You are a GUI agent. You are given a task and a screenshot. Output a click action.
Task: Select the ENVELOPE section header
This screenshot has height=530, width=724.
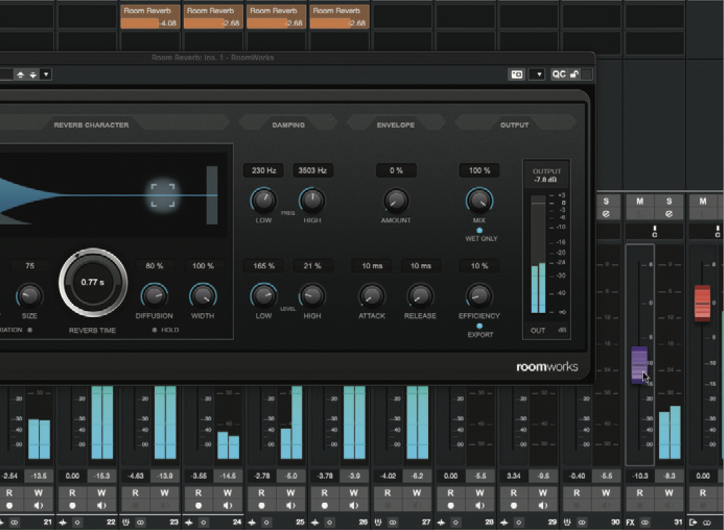[396, 125]
